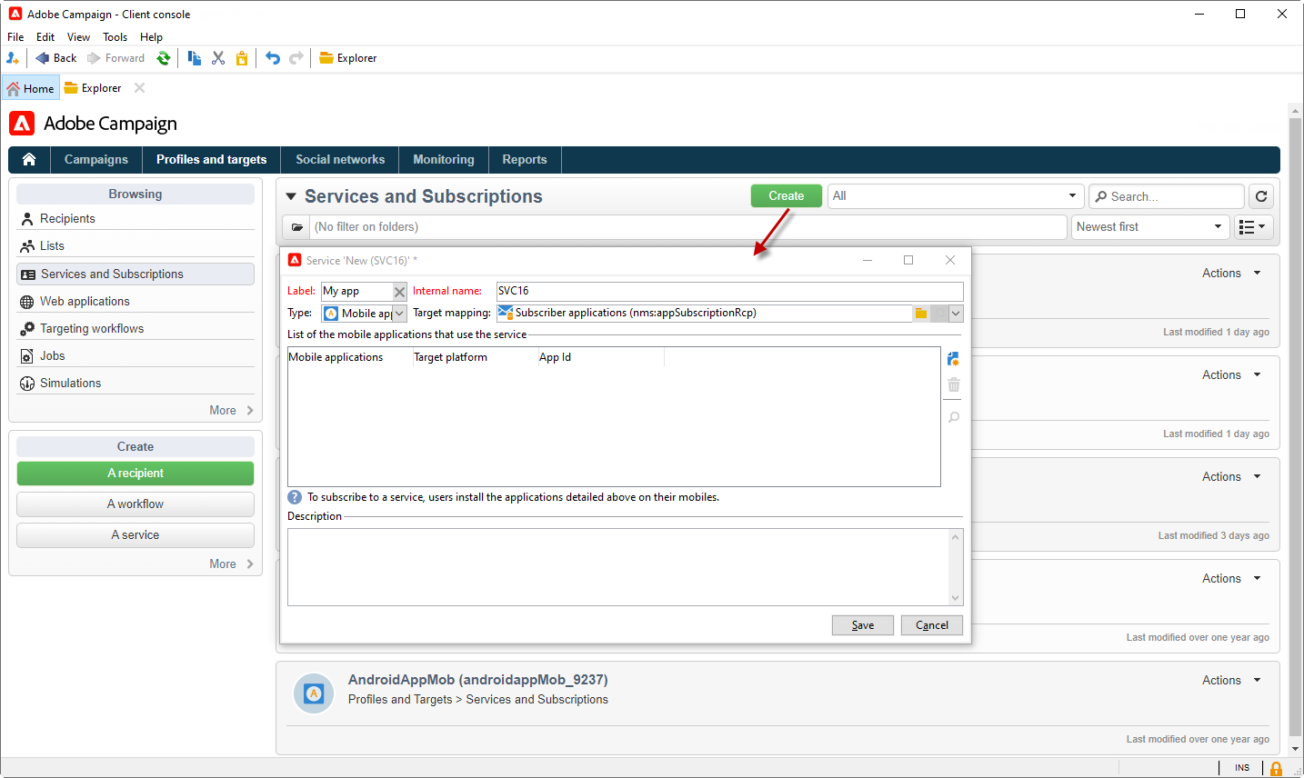Image resolution: width=1304 pixels, height=778 pixels.
Task: Open Recipients in the Browsing panel
Action: [135, 219]
